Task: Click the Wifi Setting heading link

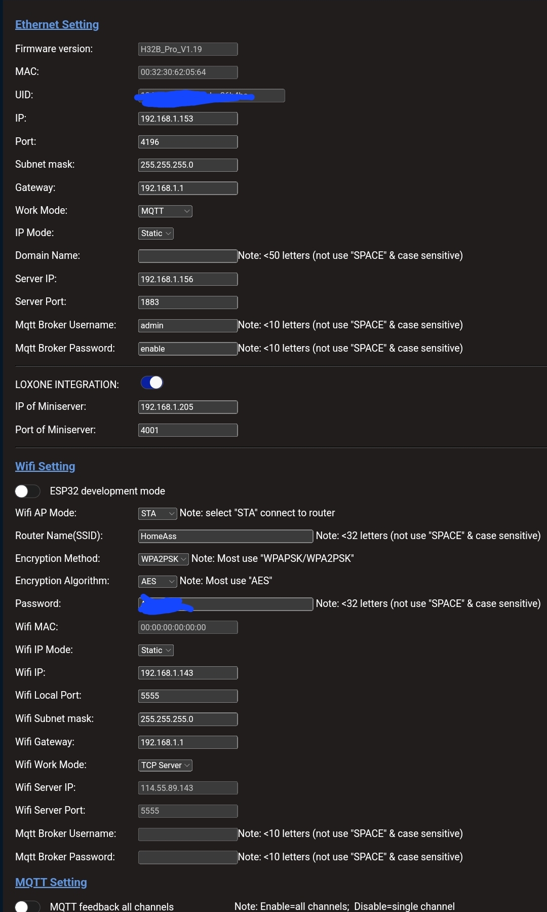Action: pos(45,466)
